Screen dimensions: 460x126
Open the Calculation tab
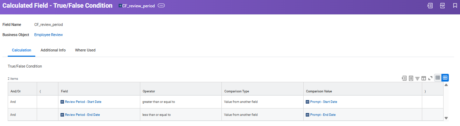coord(21,50)
